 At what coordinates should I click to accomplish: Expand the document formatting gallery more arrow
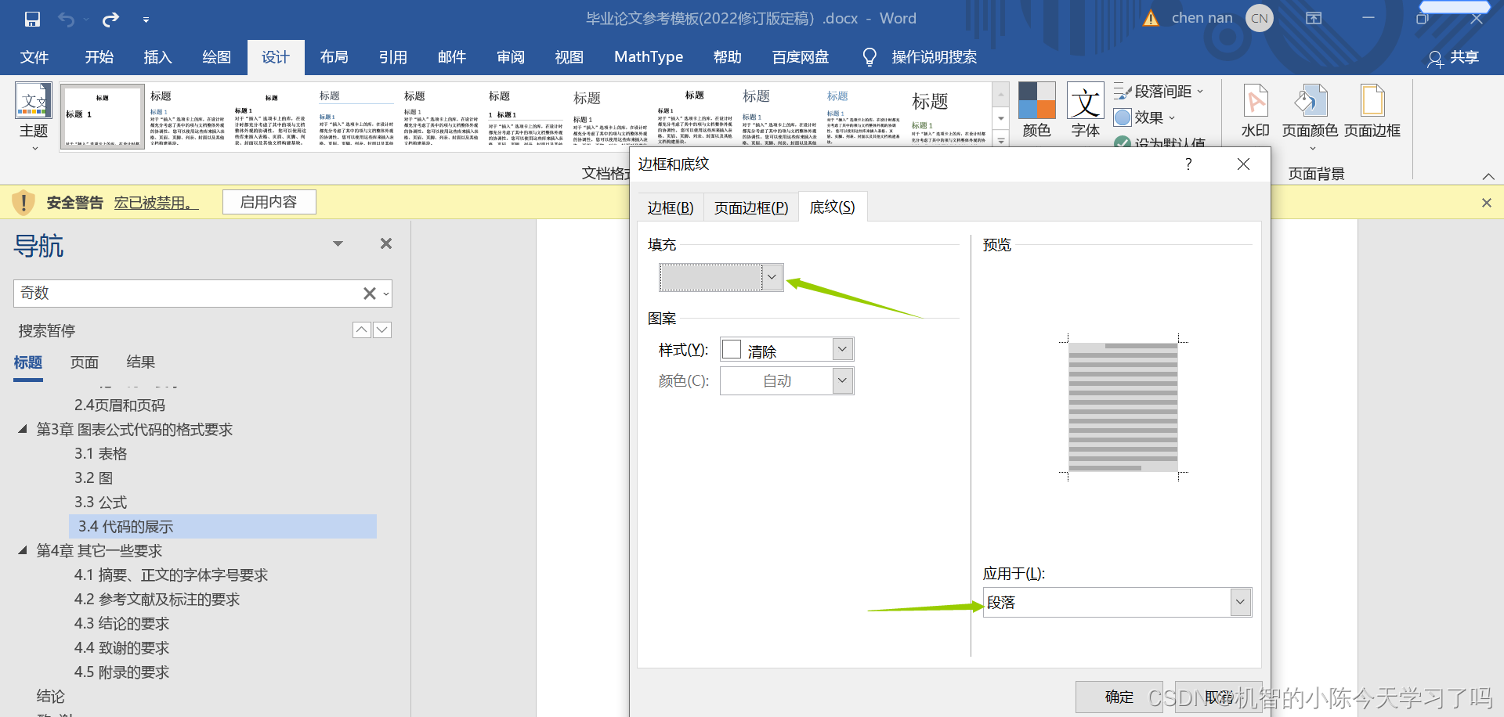coord(1001,140)
